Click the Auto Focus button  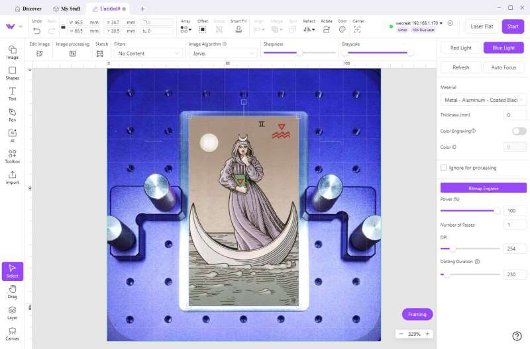(x=503, y=67)
